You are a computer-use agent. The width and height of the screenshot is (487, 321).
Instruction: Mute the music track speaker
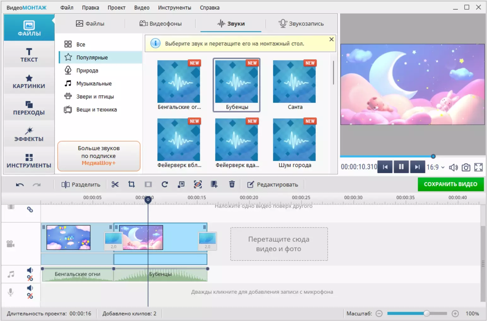point(30,270)
